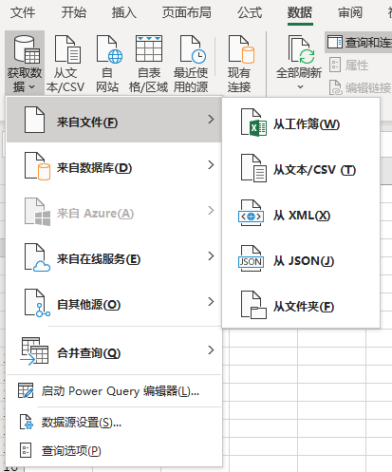Select 来自在线服务(E) menu entry

click(x=114, y=256)
